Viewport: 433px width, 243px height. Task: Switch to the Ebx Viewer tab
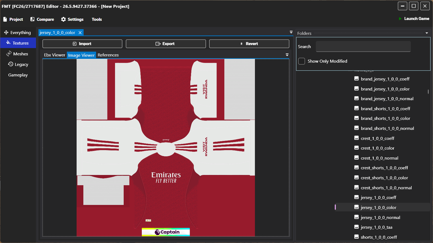[54, 55]
